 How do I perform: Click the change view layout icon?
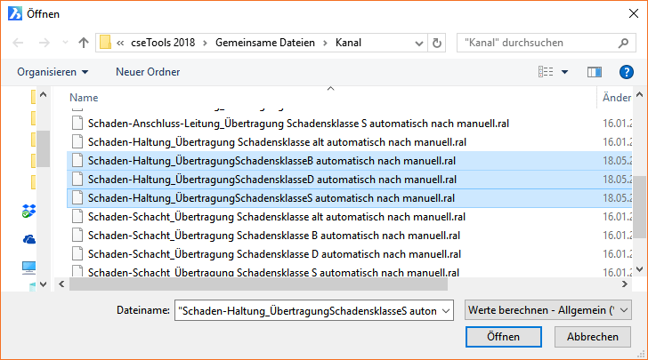click(x=546, y=71)
